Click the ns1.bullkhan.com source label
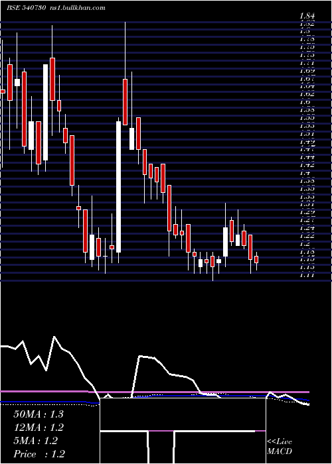Image resolution: width=332 pixels, height=464 pixels. (77, 8)
